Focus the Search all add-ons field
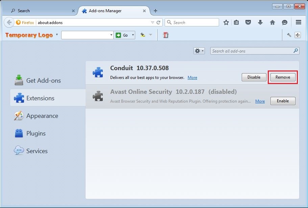The image size is (308, 208). click(255, 51)
